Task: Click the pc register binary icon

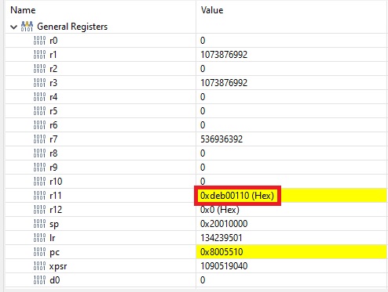Action: 39,252
